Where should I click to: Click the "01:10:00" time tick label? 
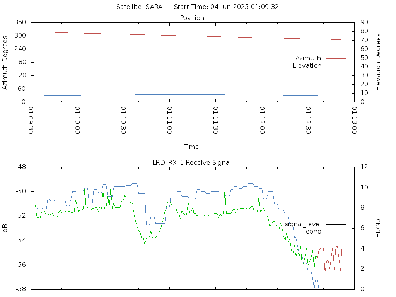(x=77, y=120)
